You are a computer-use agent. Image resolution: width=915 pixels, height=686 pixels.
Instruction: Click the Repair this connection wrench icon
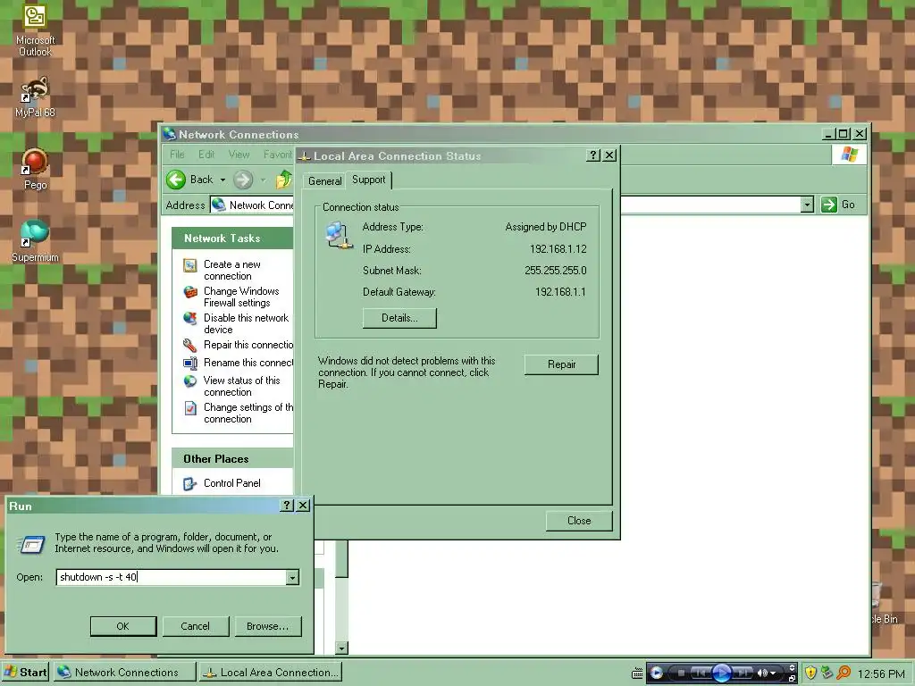point(190,346)
